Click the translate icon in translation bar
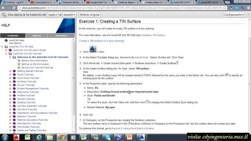Image resolution: width=251 pixels, height=141 pixels. pyautogui.click(x=4, y=15)
